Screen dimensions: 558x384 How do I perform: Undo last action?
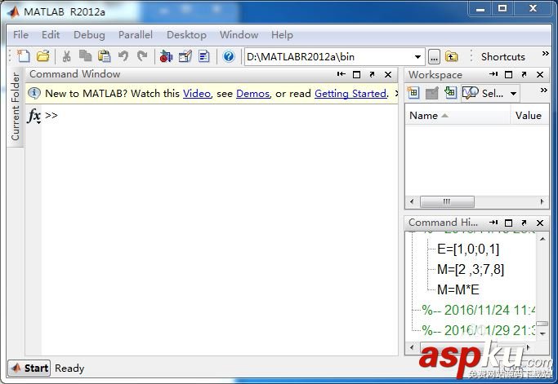point(123,56)
